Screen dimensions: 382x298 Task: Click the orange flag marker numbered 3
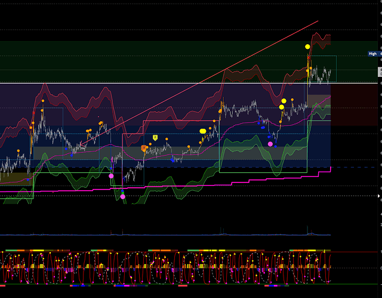point(144,148)
